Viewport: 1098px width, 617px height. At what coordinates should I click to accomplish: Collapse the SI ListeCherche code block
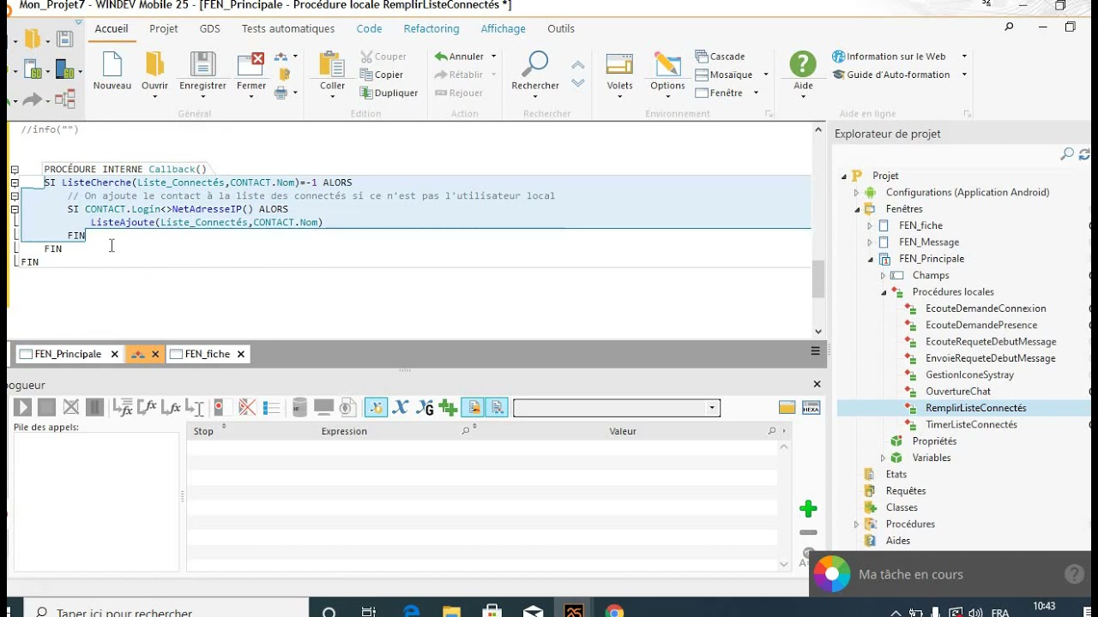[15, 183]
